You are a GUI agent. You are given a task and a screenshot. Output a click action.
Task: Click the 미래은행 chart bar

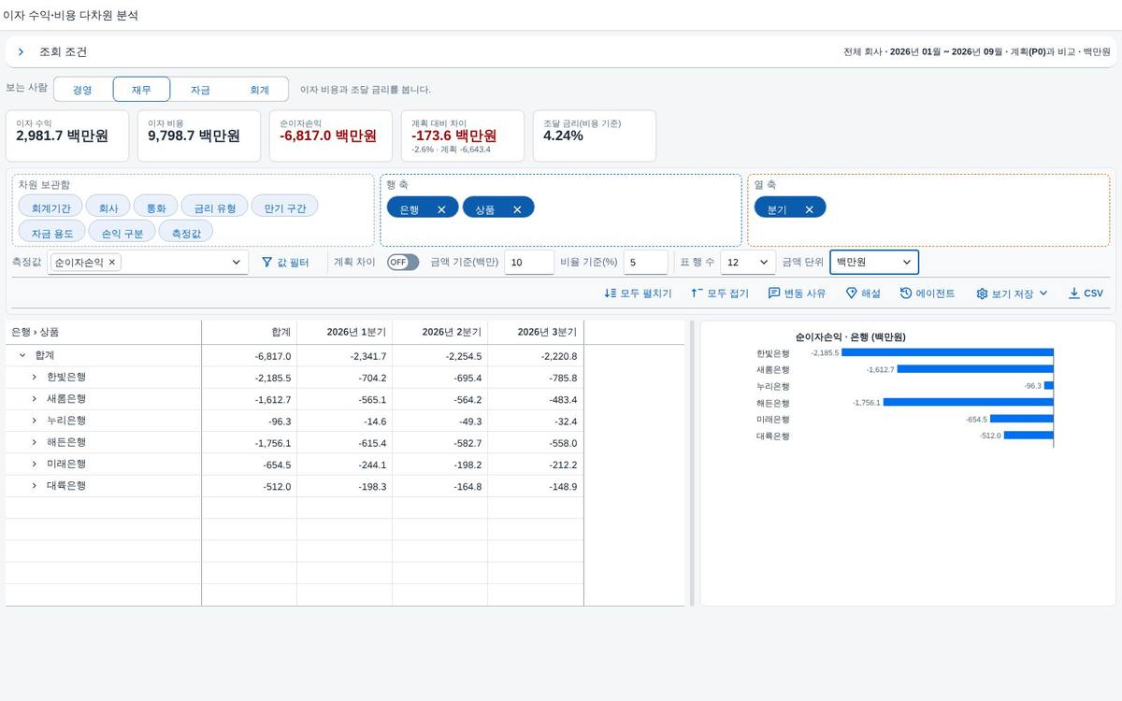coord(1022,419)
